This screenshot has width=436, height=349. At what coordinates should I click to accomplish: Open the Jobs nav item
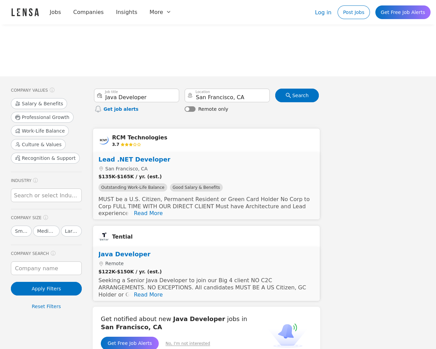[55, 12]
